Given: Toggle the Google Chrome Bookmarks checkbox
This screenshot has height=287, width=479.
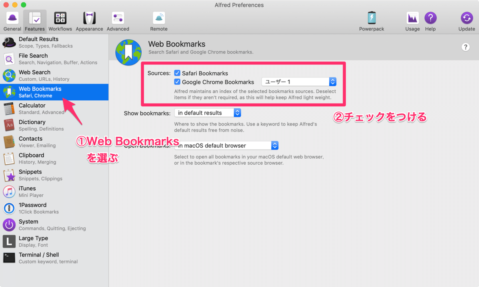Looking at the screenshot, I should (177, 82).
